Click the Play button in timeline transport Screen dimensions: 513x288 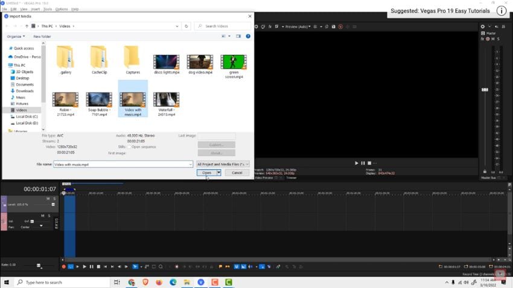coord(84,267)
